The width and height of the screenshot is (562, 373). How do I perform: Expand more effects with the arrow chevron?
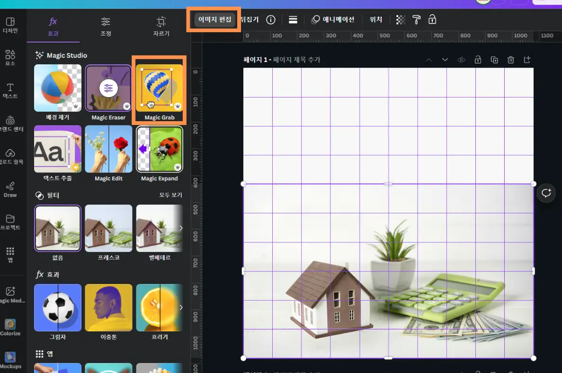coord(181,307)
